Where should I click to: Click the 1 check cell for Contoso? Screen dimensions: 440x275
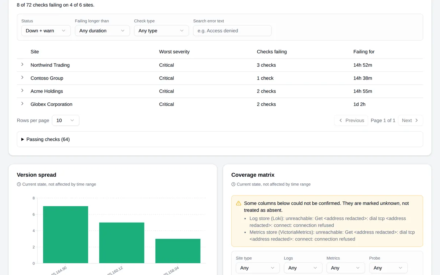click(x=265, y=78)
